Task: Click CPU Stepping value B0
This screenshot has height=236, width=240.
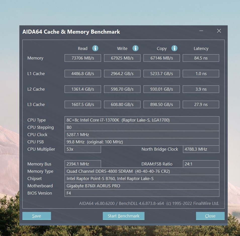Action: point(142,127)
